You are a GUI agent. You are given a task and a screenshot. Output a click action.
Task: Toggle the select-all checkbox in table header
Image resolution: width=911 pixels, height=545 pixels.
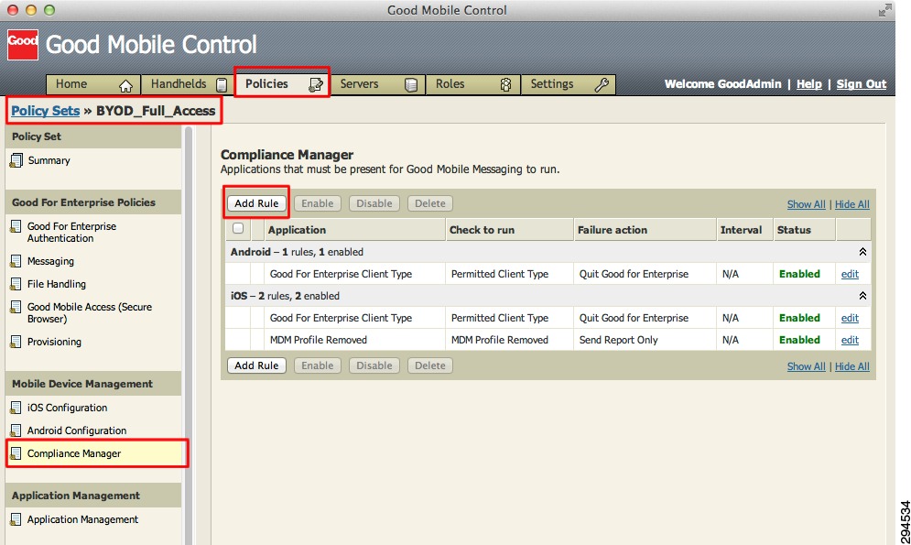238,228
